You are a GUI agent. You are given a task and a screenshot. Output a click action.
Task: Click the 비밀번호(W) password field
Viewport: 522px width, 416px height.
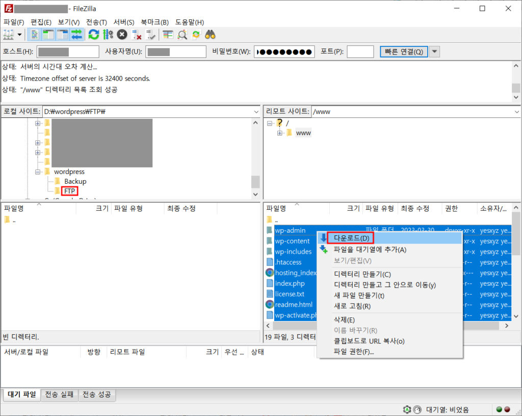pos(284,52)
